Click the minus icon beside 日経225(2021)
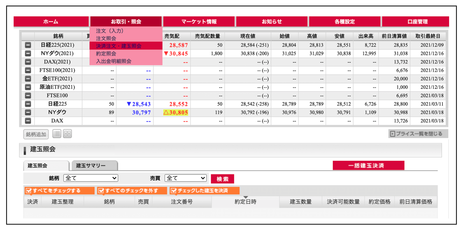 click(x=28, y=45)
